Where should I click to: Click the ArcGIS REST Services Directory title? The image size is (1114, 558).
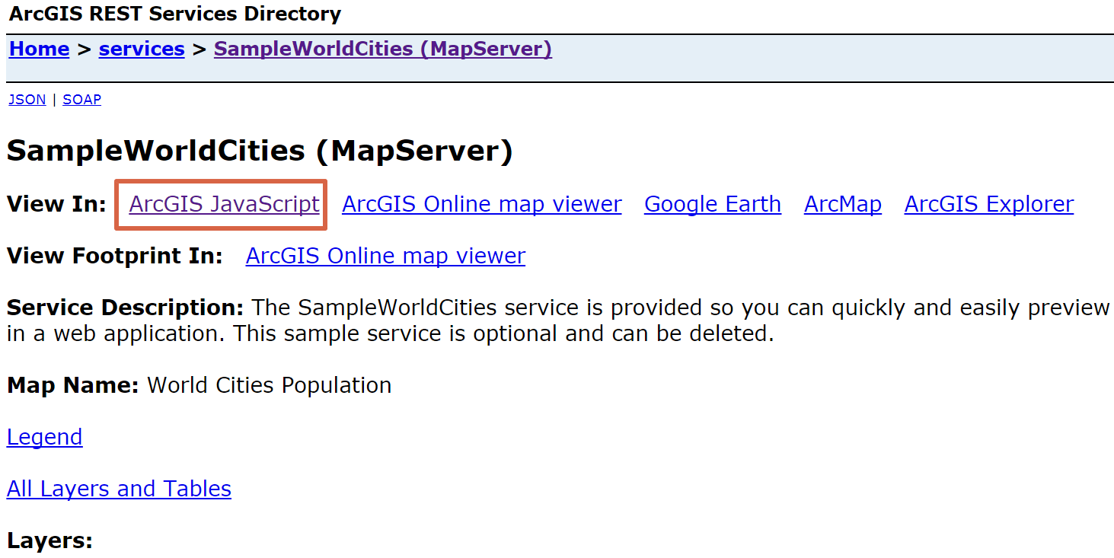pyautogui.click(x=175, y=14)
